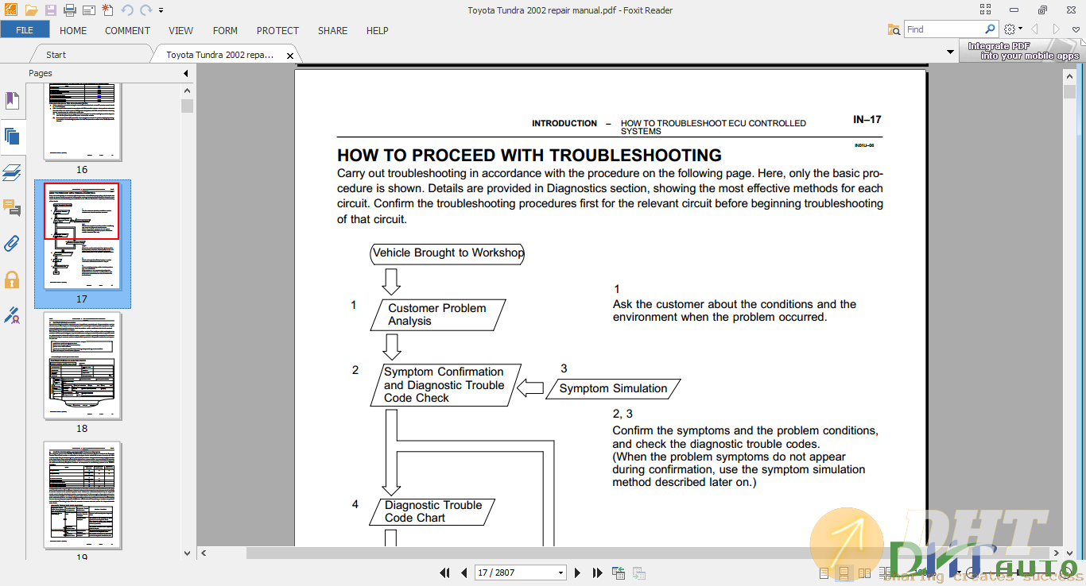The width and height of the screenshot is (1086, 586).
Task: Click the Undo arrow icon
Action: coord(127,10)
